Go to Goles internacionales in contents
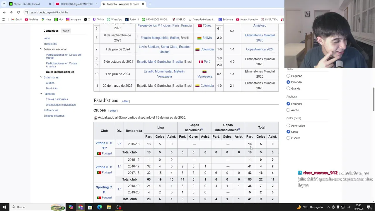The height and width of the screenshot is (211, 375). 60,72
